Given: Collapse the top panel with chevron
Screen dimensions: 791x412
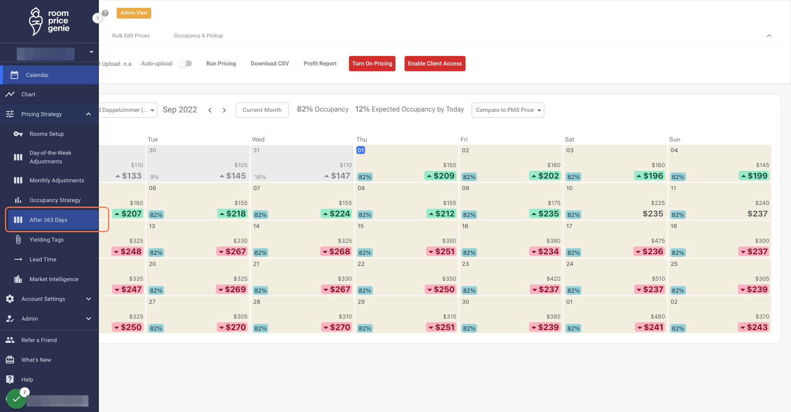Looking at the screenshot, I should [x=769, y=36].
